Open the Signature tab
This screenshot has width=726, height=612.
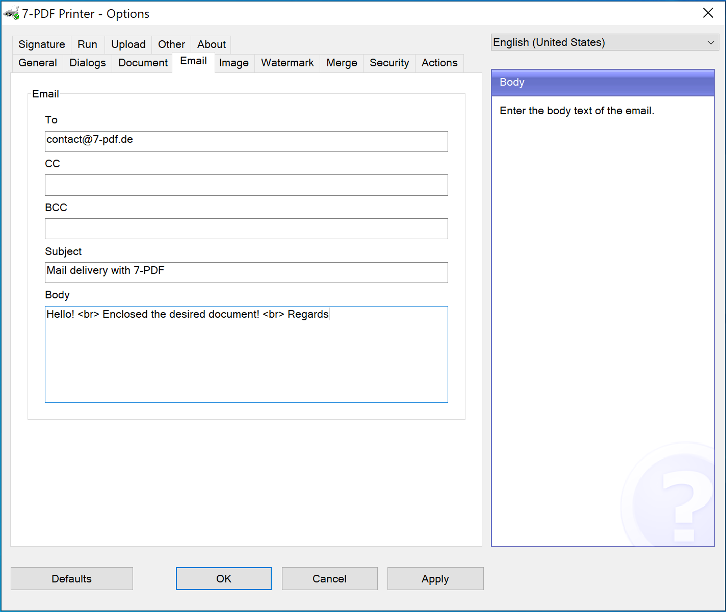(x=42, y=44)
